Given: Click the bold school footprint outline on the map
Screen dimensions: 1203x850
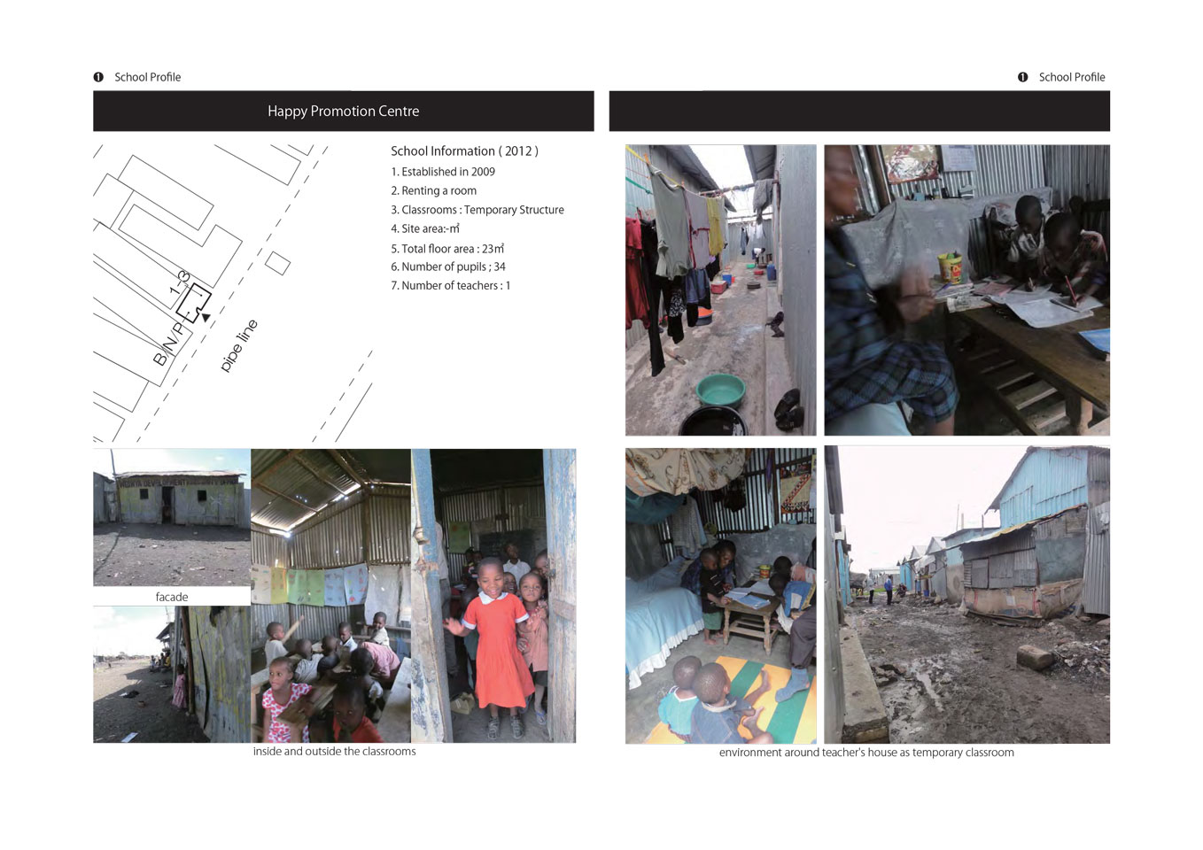Looking at the screenshot, I should 193,302.
